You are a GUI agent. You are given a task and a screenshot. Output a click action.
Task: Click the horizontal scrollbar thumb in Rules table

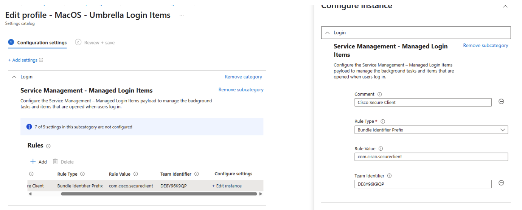pos(159,194)
